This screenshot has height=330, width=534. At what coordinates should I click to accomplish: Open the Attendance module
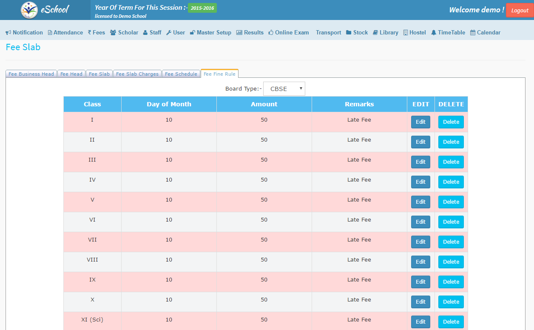[65, 32]
